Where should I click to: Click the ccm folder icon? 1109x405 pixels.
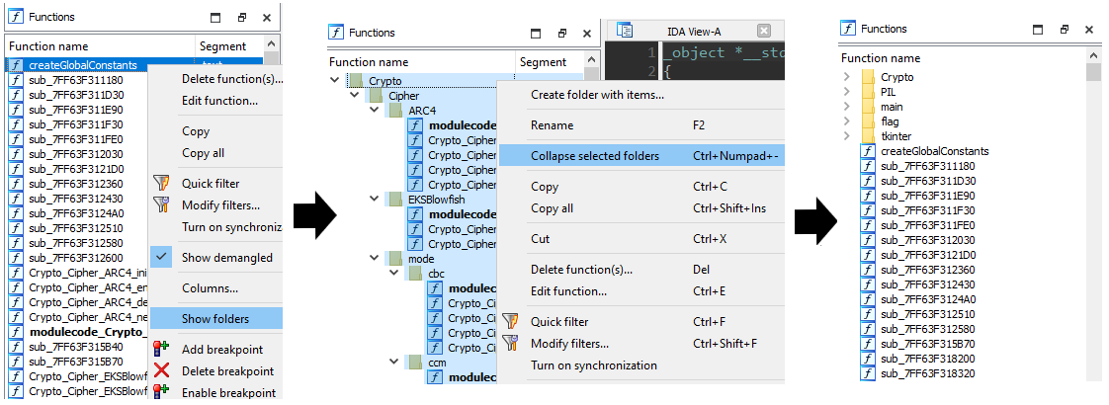[x=416, y=363]
